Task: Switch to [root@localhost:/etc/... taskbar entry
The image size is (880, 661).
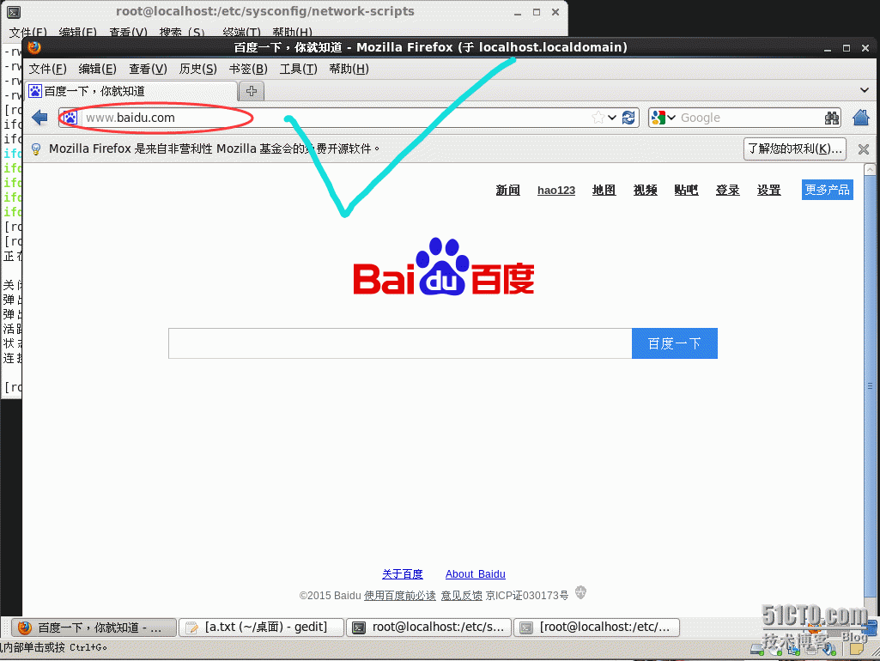Action: pyautogui.click(x=597, y=628)
